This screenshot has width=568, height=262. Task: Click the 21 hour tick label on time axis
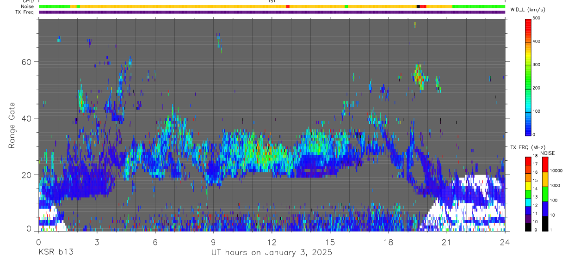click(x=446, y=242)
